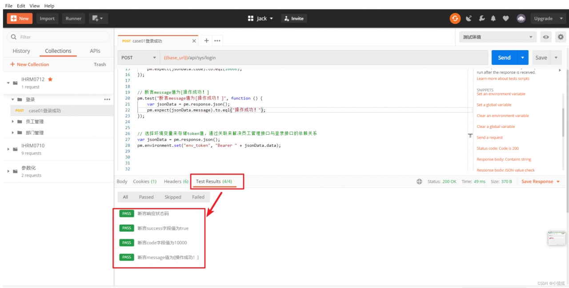Insert Set a global variable snippet

pyautogui.click(x=494, y=105)
